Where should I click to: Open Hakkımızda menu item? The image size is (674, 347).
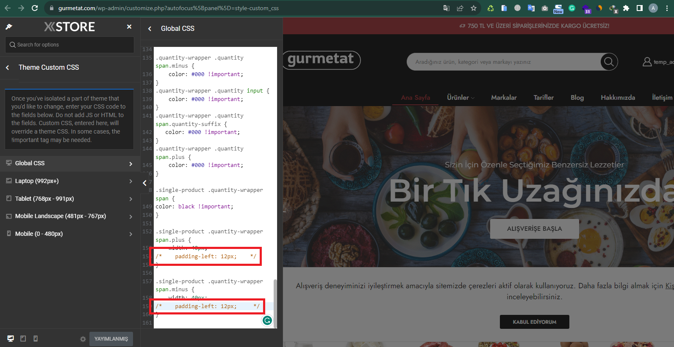point(618,98)
